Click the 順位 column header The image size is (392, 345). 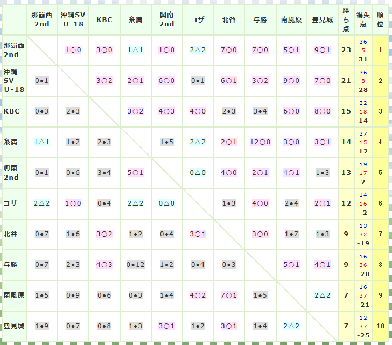380,19
